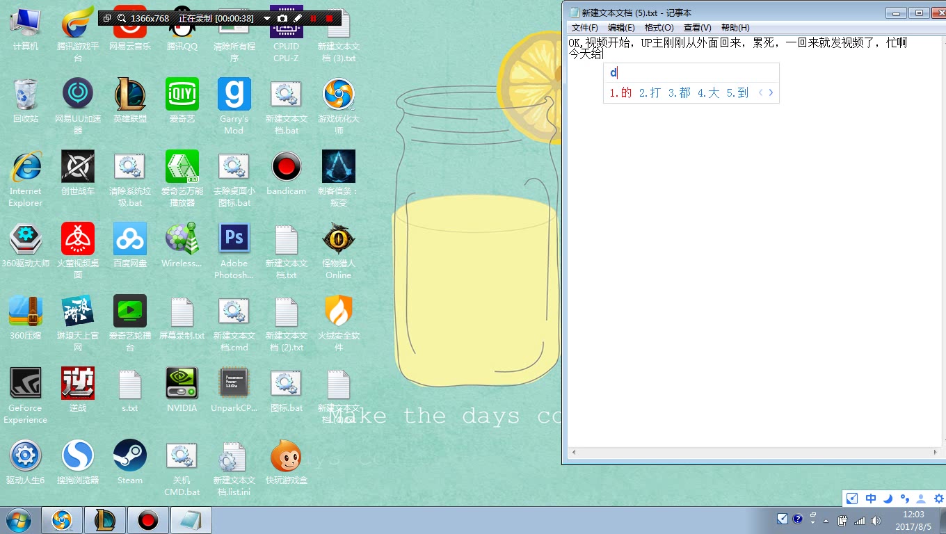Select the GeForce Experience desktop icon
Viewport: 946px width, 534px height.
click(26, 396)
